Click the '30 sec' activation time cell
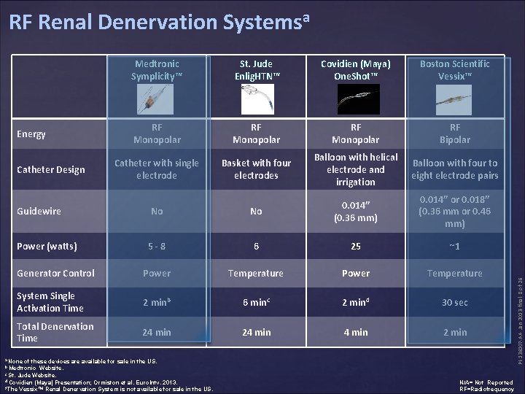Image resolution: width=525 pixels, height=394 pixels. point(455,302)
